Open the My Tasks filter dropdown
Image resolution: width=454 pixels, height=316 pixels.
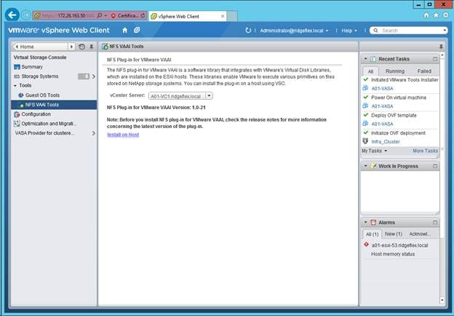click(x=374, y=151)
